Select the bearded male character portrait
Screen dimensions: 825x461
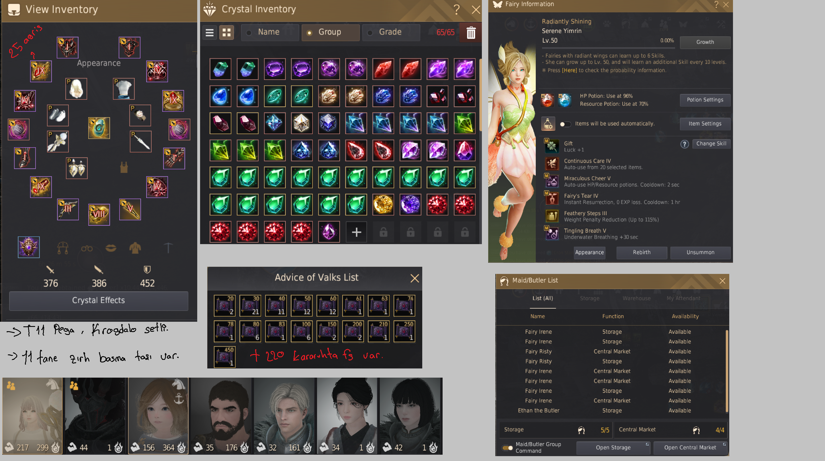tap(222, 416)
